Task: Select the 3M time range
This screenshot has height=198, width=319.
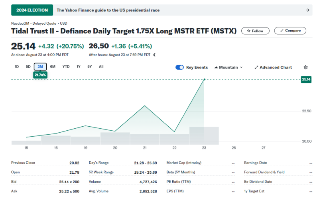Action: (40, 67)
